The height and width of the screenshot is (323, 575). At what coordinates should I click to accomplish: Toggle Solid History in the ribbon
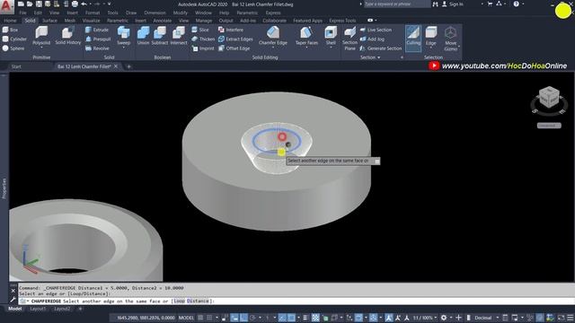click(x=68, y=36)
